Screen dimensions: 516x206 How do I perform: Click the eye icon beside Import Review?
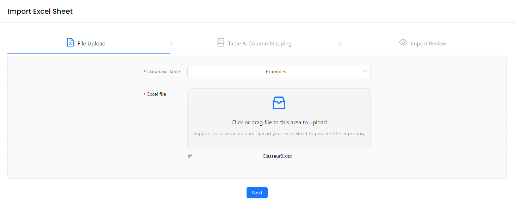coord(403,43)
